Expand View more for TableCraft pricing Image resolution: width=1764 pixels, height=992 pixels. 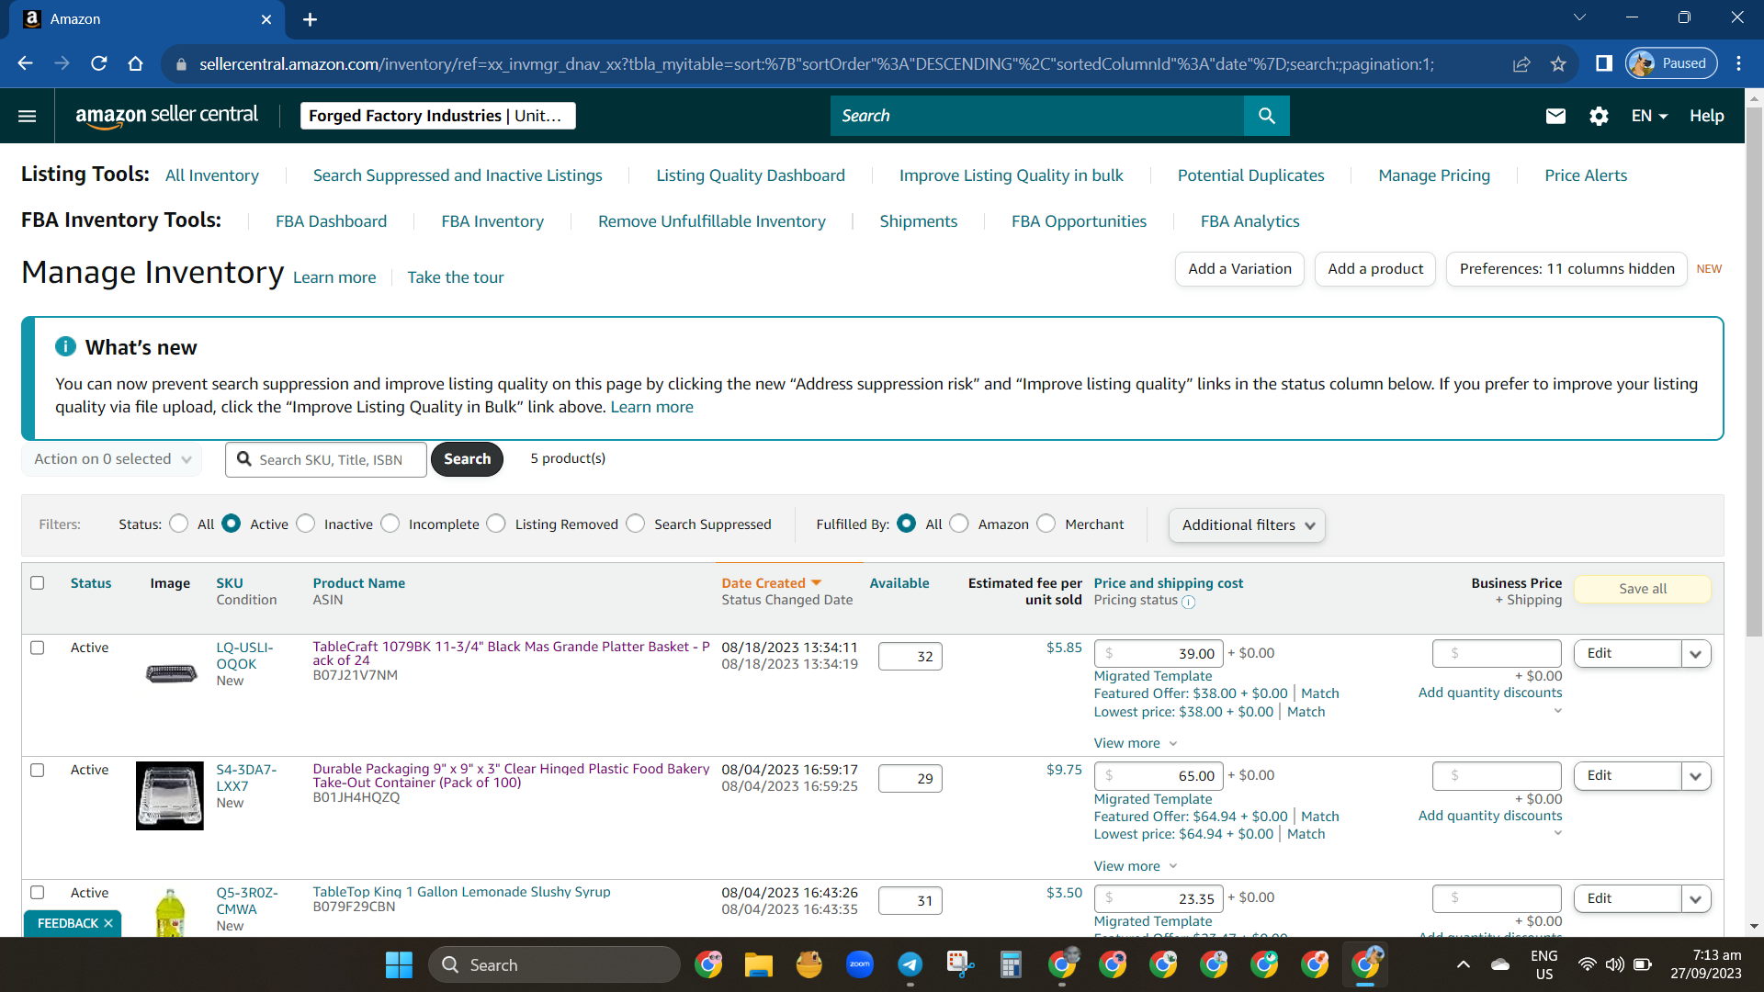tap(1136, 743)
